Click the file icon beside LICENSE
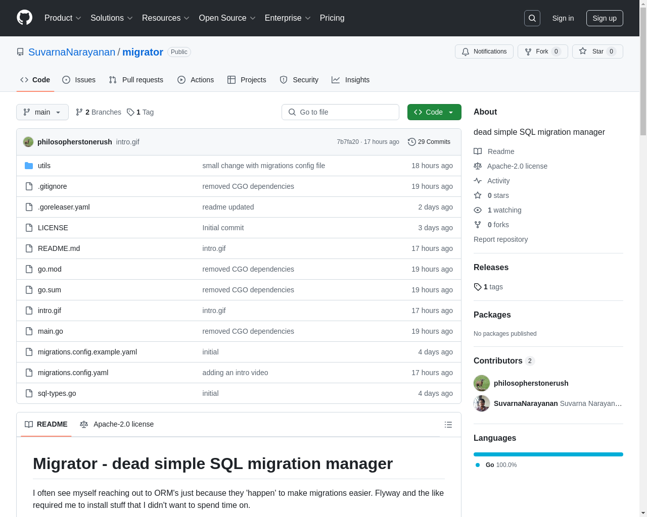The image size is (647, 517). 29,228
